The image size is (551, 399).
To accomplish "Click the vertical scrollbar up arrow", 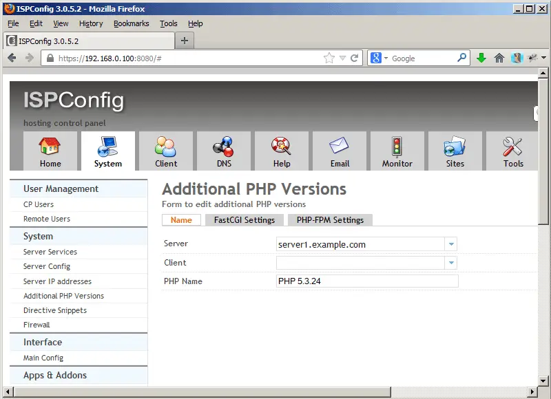I will (543, 73).
